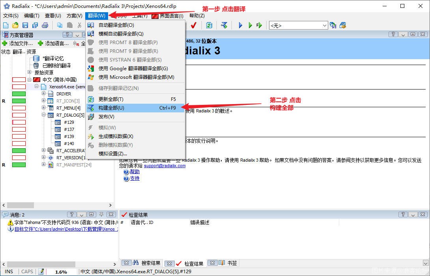Viewport: 430px width, 276px height.
Task: Toggle the pin on the 消息 panel
Action: pyautogui.click(x=101, y=214)
